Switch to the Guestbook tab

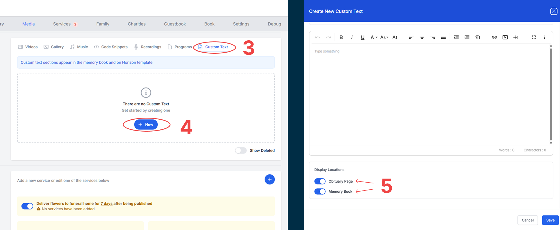175,24
